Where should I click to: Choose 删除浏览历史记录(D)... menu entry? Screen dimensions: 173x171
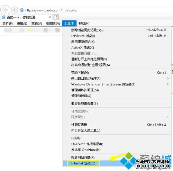(x=117, y=30)
